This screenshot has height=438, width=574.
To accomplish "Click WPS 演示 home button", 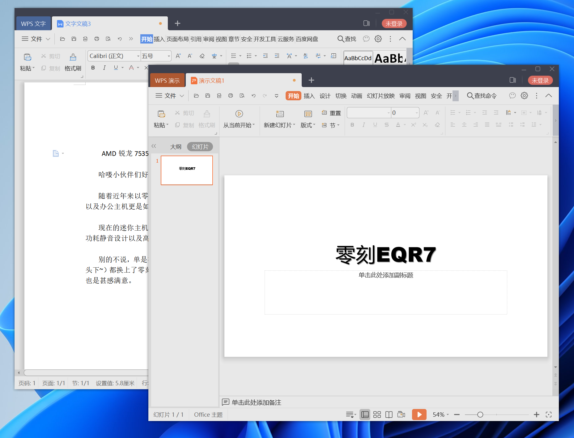I will click(167, 81).
